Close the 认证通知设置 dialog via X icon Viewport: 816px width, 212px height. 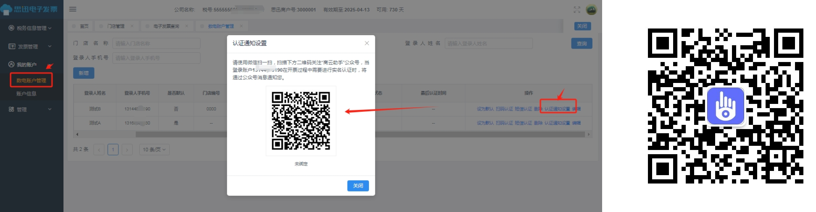tap(367, 43)
